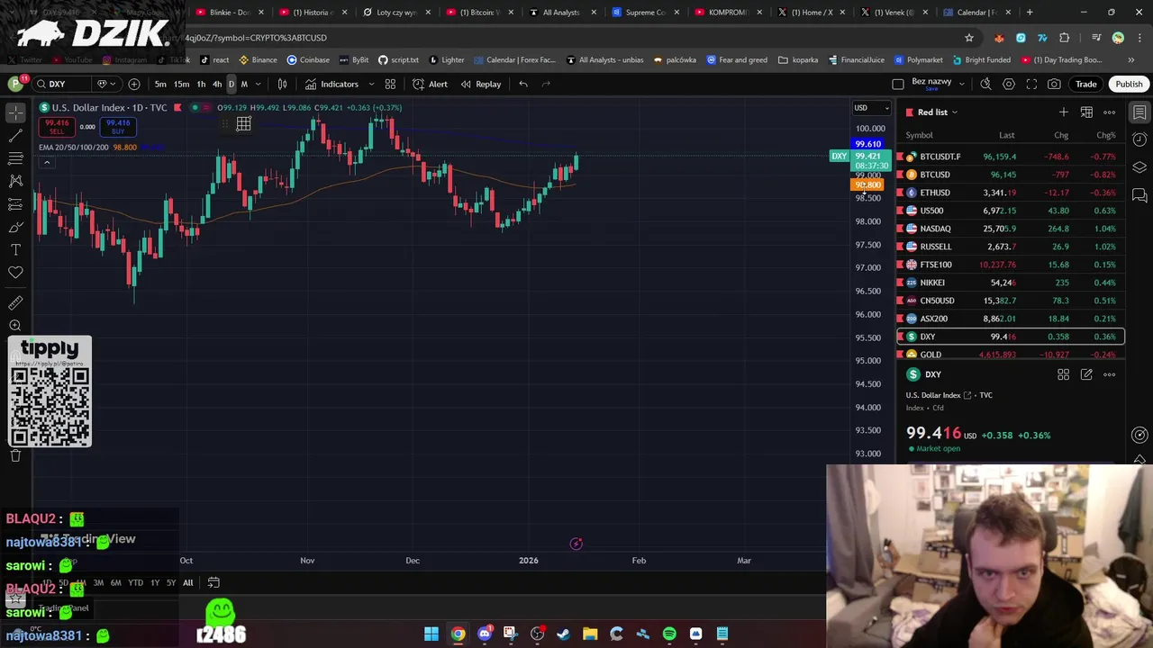Click the blue BUY 99.416 button
Image resolution: width=1153 pixels, height=648 pixels.
coord(118,127)
